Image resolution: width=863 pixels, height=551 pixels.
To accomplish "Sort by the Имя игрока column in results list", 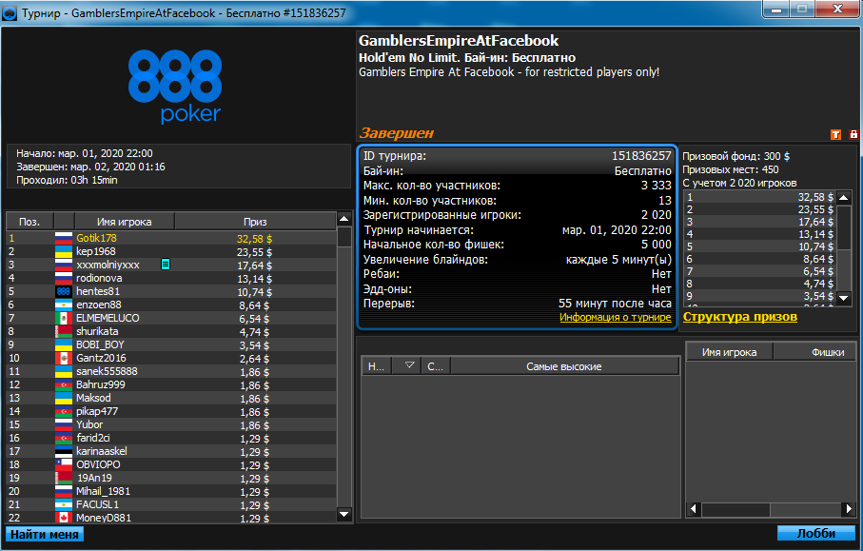I will (x=125, y=222).
